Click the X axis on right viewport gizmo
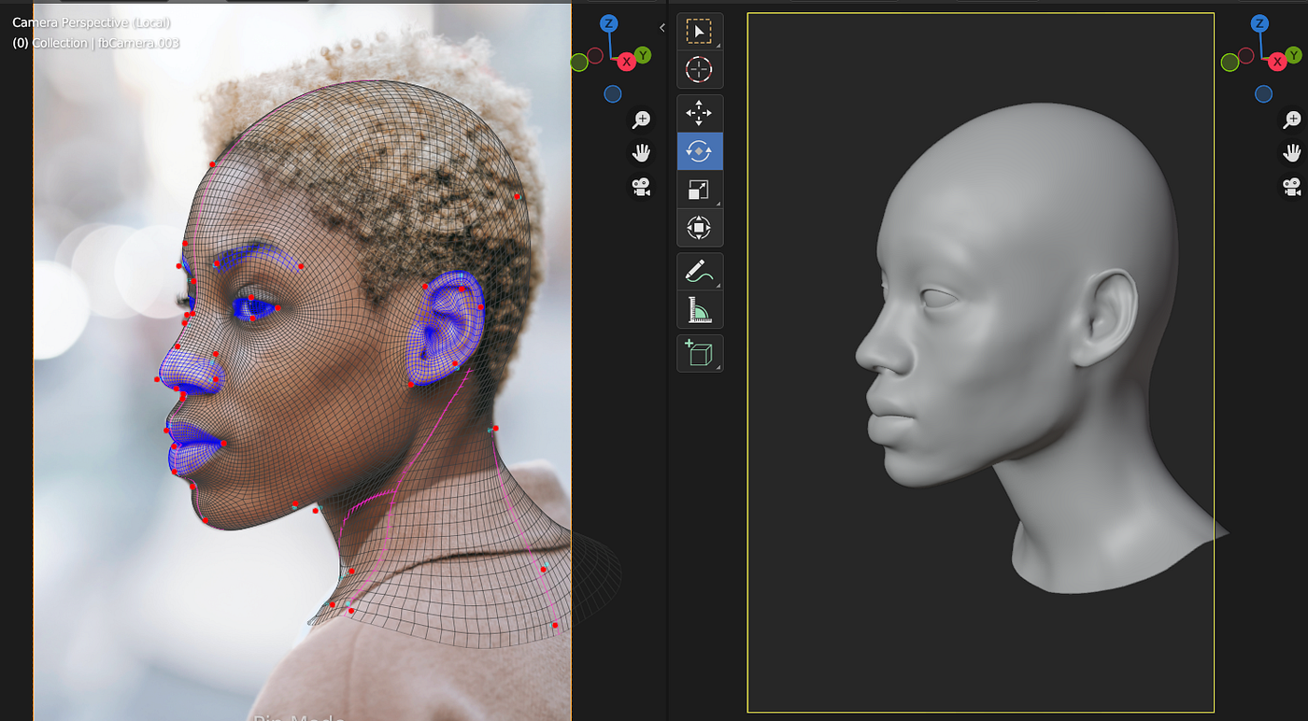Image resolution: width=1308 pixels, height=721 pixels. click(x=1278, y=61)
